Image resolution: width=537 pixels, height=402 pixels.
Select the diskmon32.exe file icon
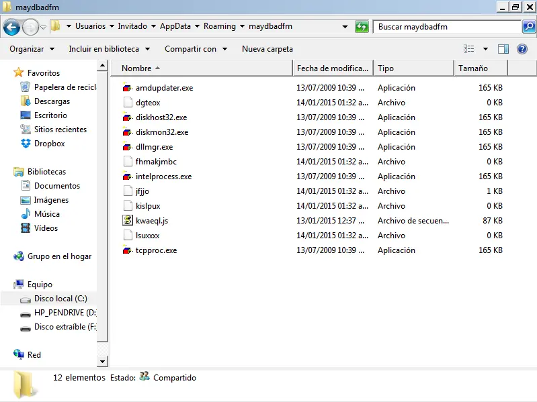[127, 132]
